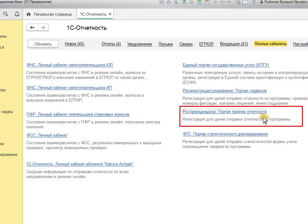Click the get-link icon with green arrow
The height and width of the screenshot is (224, 308).
184,2
